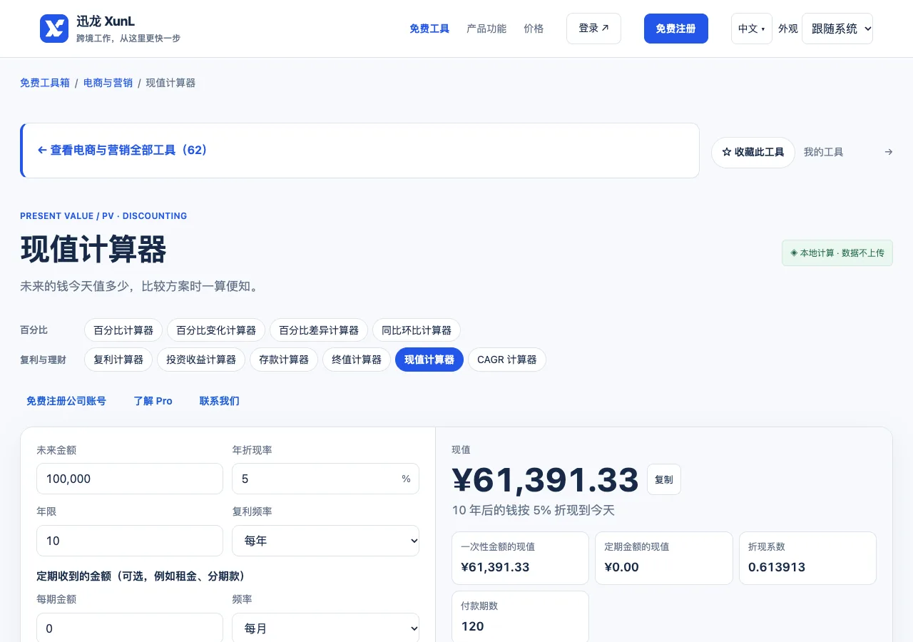Click the 免费注册 button
The height and width of the screenshot is (642, 913).
coord(676,29)
